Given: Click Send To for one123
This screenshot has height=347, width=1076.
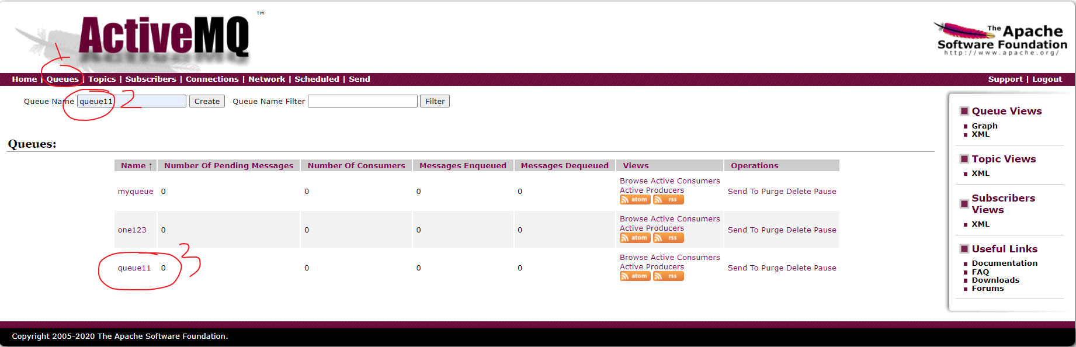Looking at the screenshot, I should [743, 230].
